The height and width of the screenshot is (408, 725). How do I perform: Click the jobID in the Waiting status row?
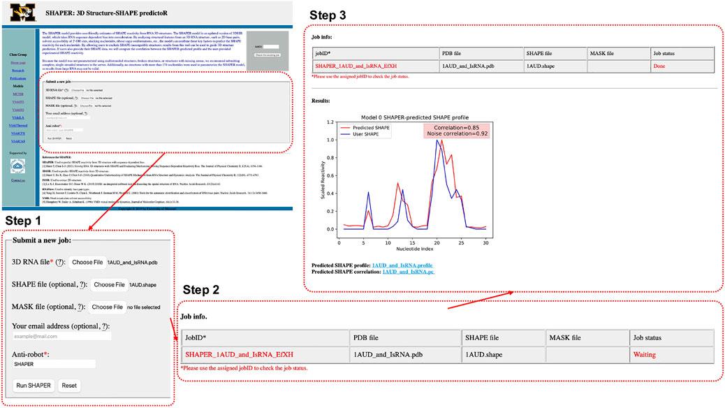point(239,355)
